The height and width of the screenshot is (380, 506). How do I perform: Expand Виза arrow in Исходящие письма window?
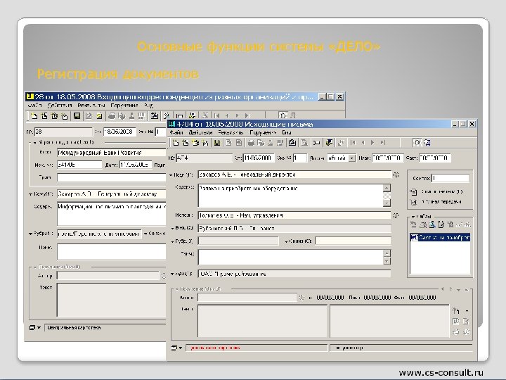(x=173, y=229)
